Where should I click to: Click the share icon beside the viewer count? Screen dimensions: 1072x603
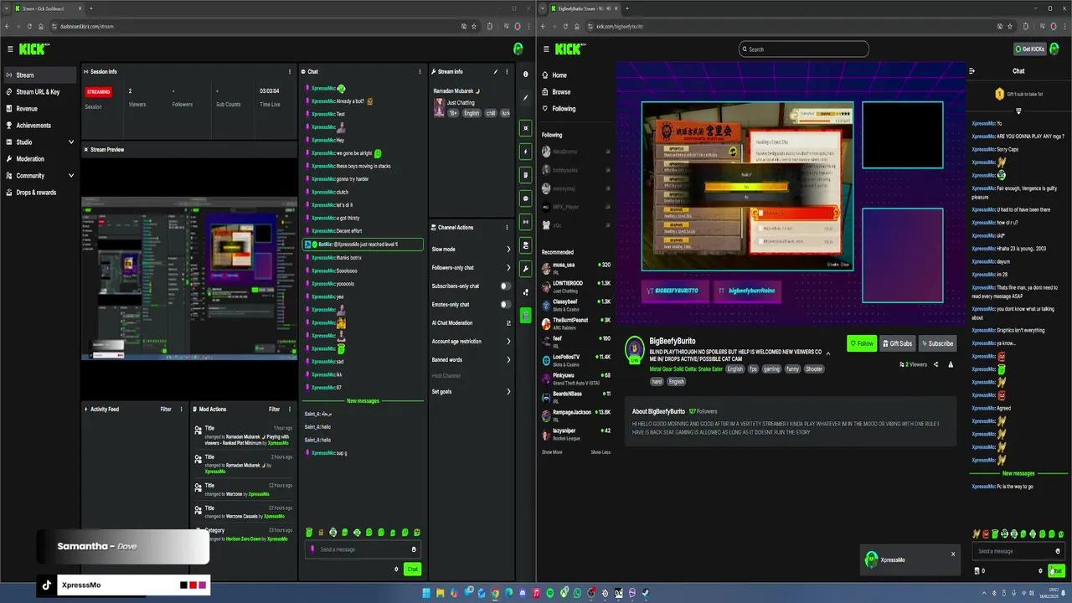point(935,364)
